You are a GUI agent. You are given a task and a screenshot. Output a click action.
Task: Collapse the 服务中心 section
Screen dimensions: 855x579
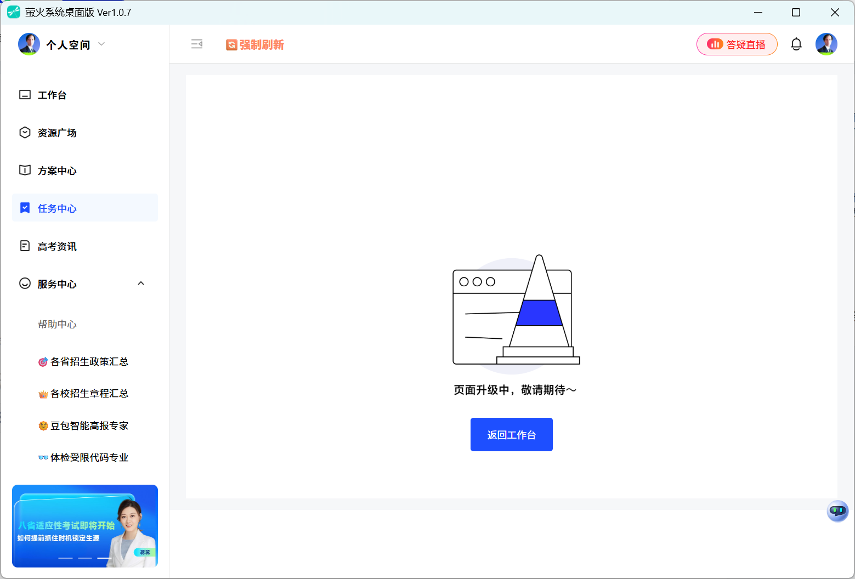click(141, 283)
